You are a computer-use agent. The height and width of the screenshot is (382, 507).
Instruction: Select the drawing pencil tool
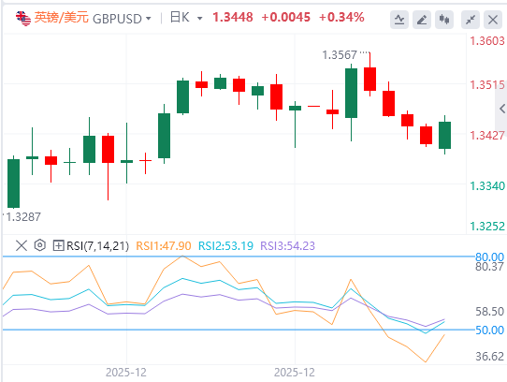[x=422, y=20]
